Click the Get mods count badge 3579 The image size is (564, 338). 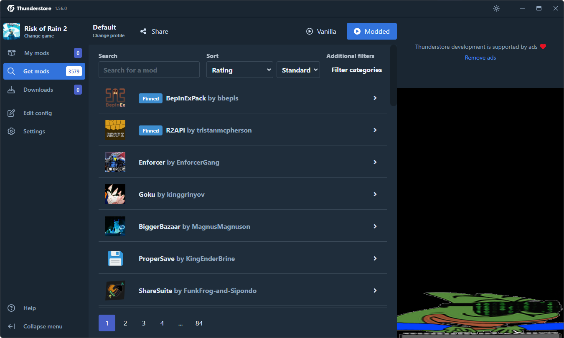coord(74,71)
